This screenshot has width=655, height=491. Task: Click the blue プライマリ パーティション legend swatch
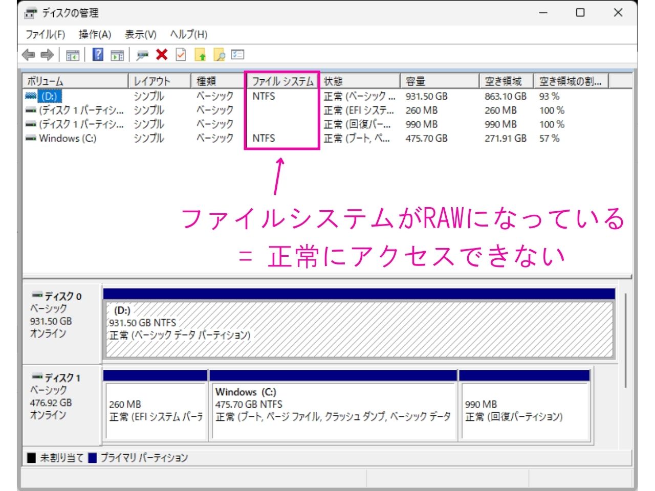coord(92,458)
